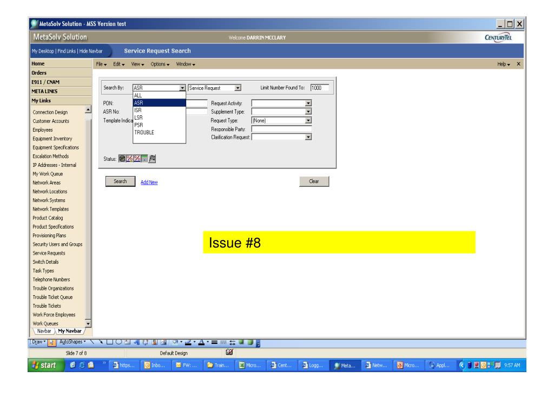Open My Desktop link
Viewport: 554px width, 416px height.
43,51
